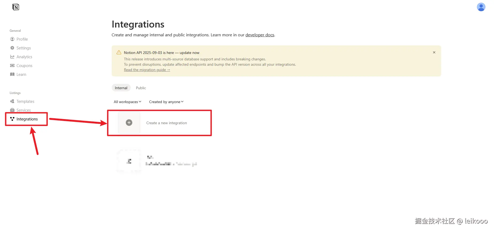Select Integrations in the sidebar
The image size is (494, 231).
27,119
